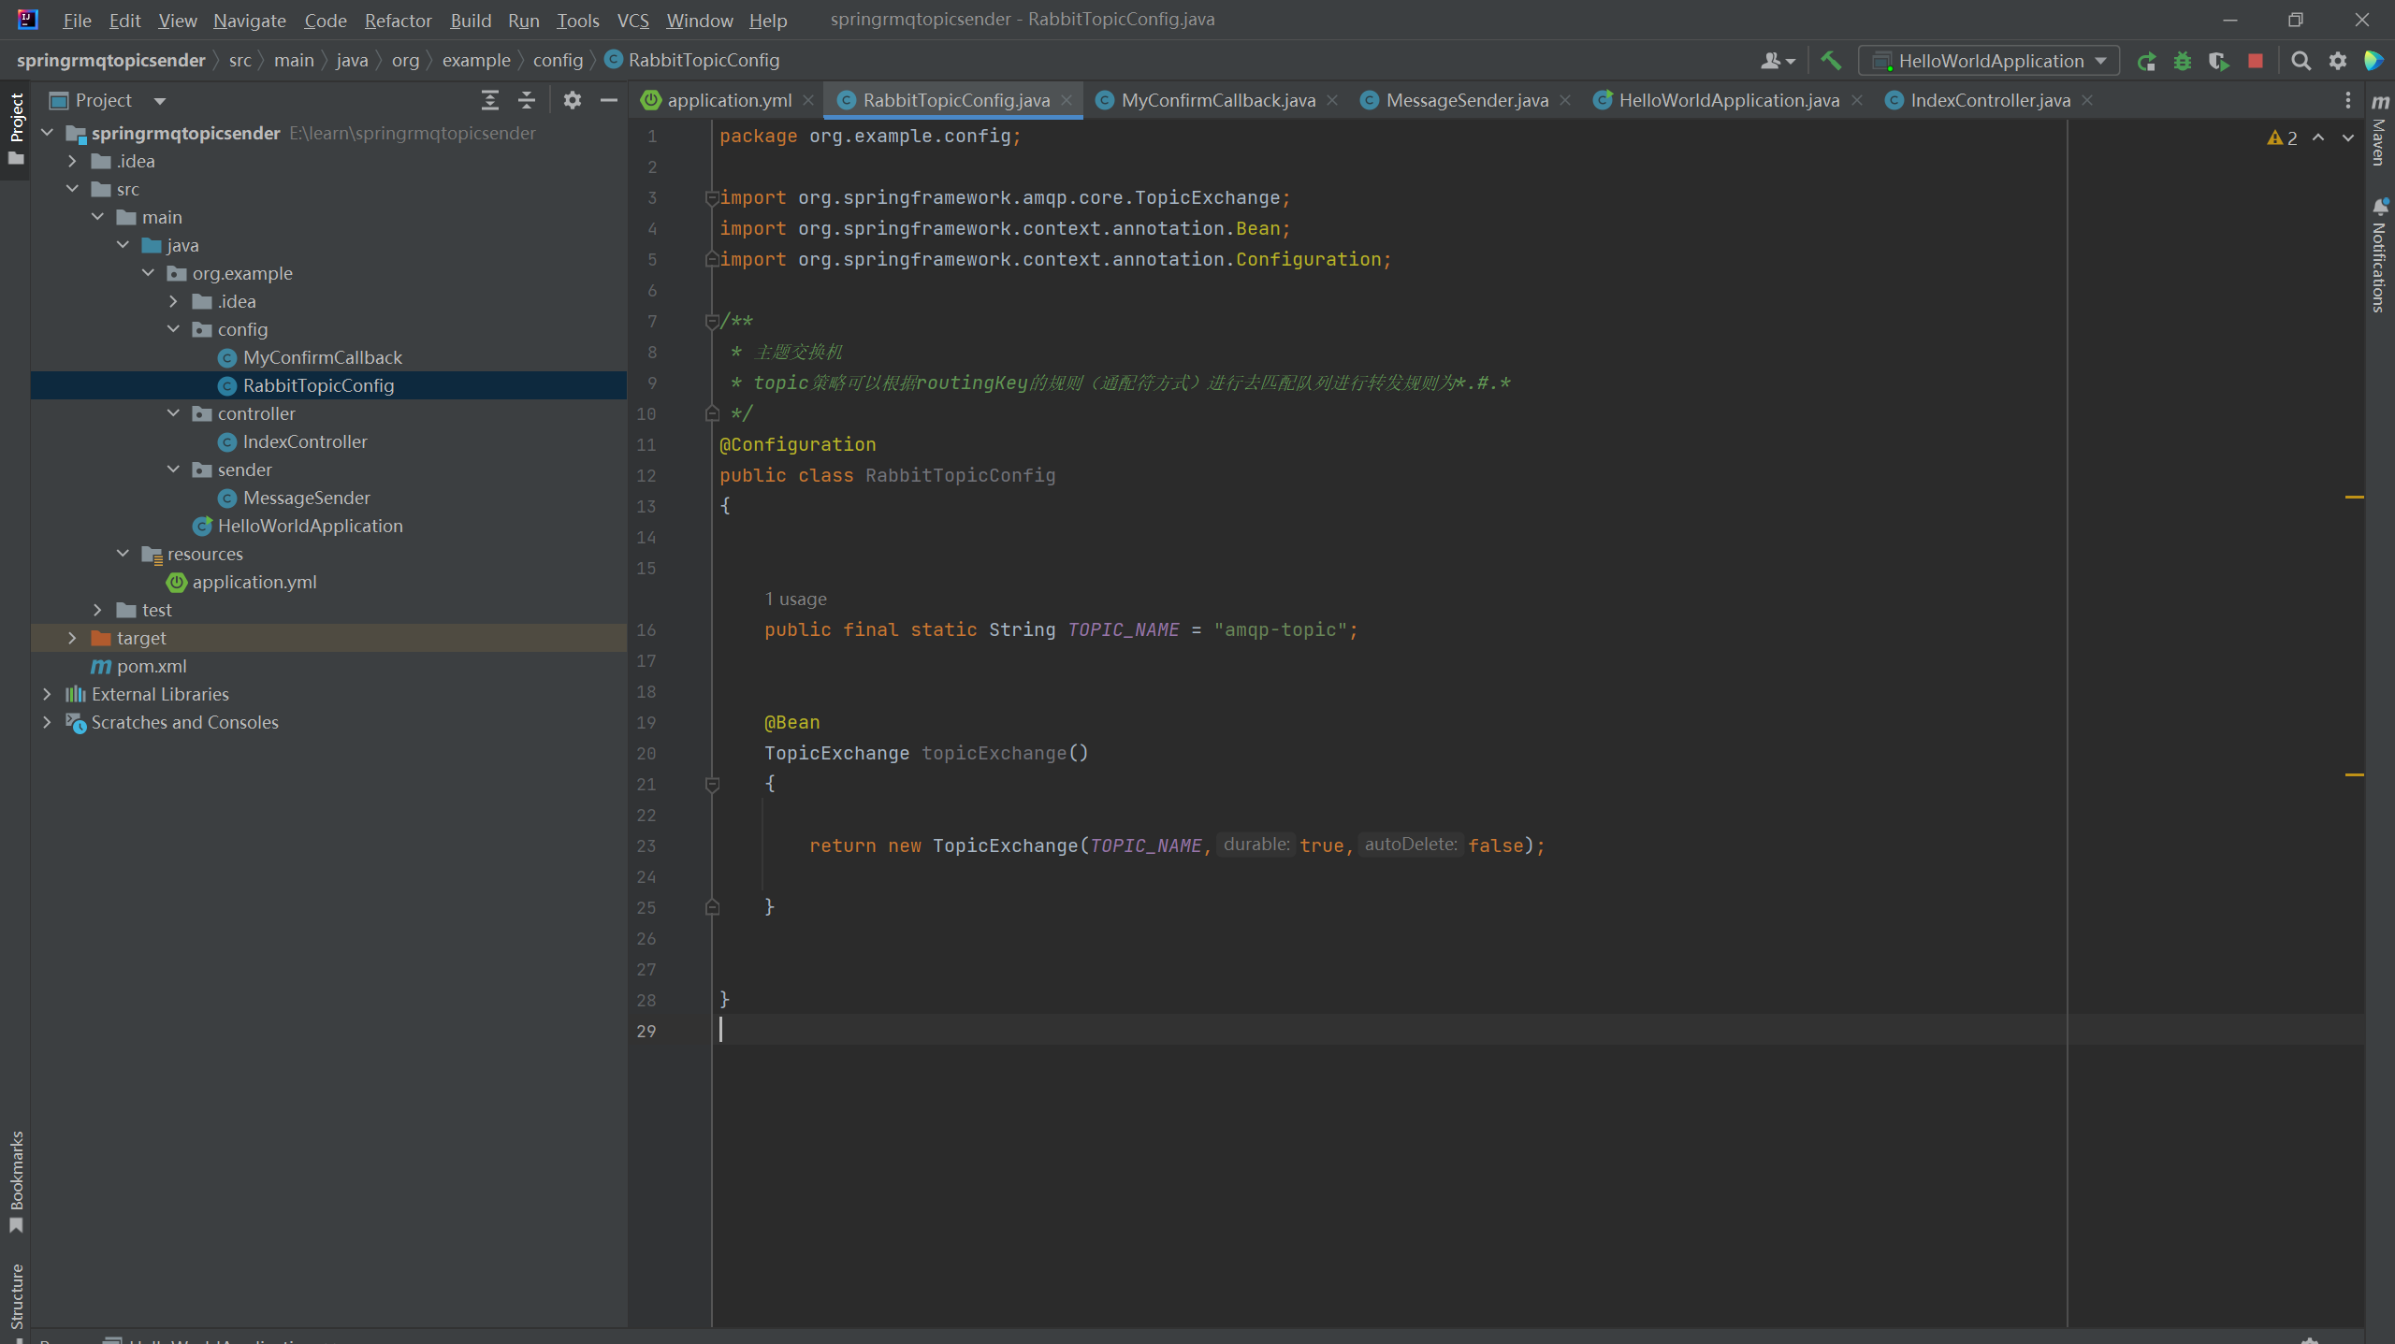This screenshot has width=2395, height=1344.
Task: Open the Refactor menu
Action: click(x=398, y=20)
